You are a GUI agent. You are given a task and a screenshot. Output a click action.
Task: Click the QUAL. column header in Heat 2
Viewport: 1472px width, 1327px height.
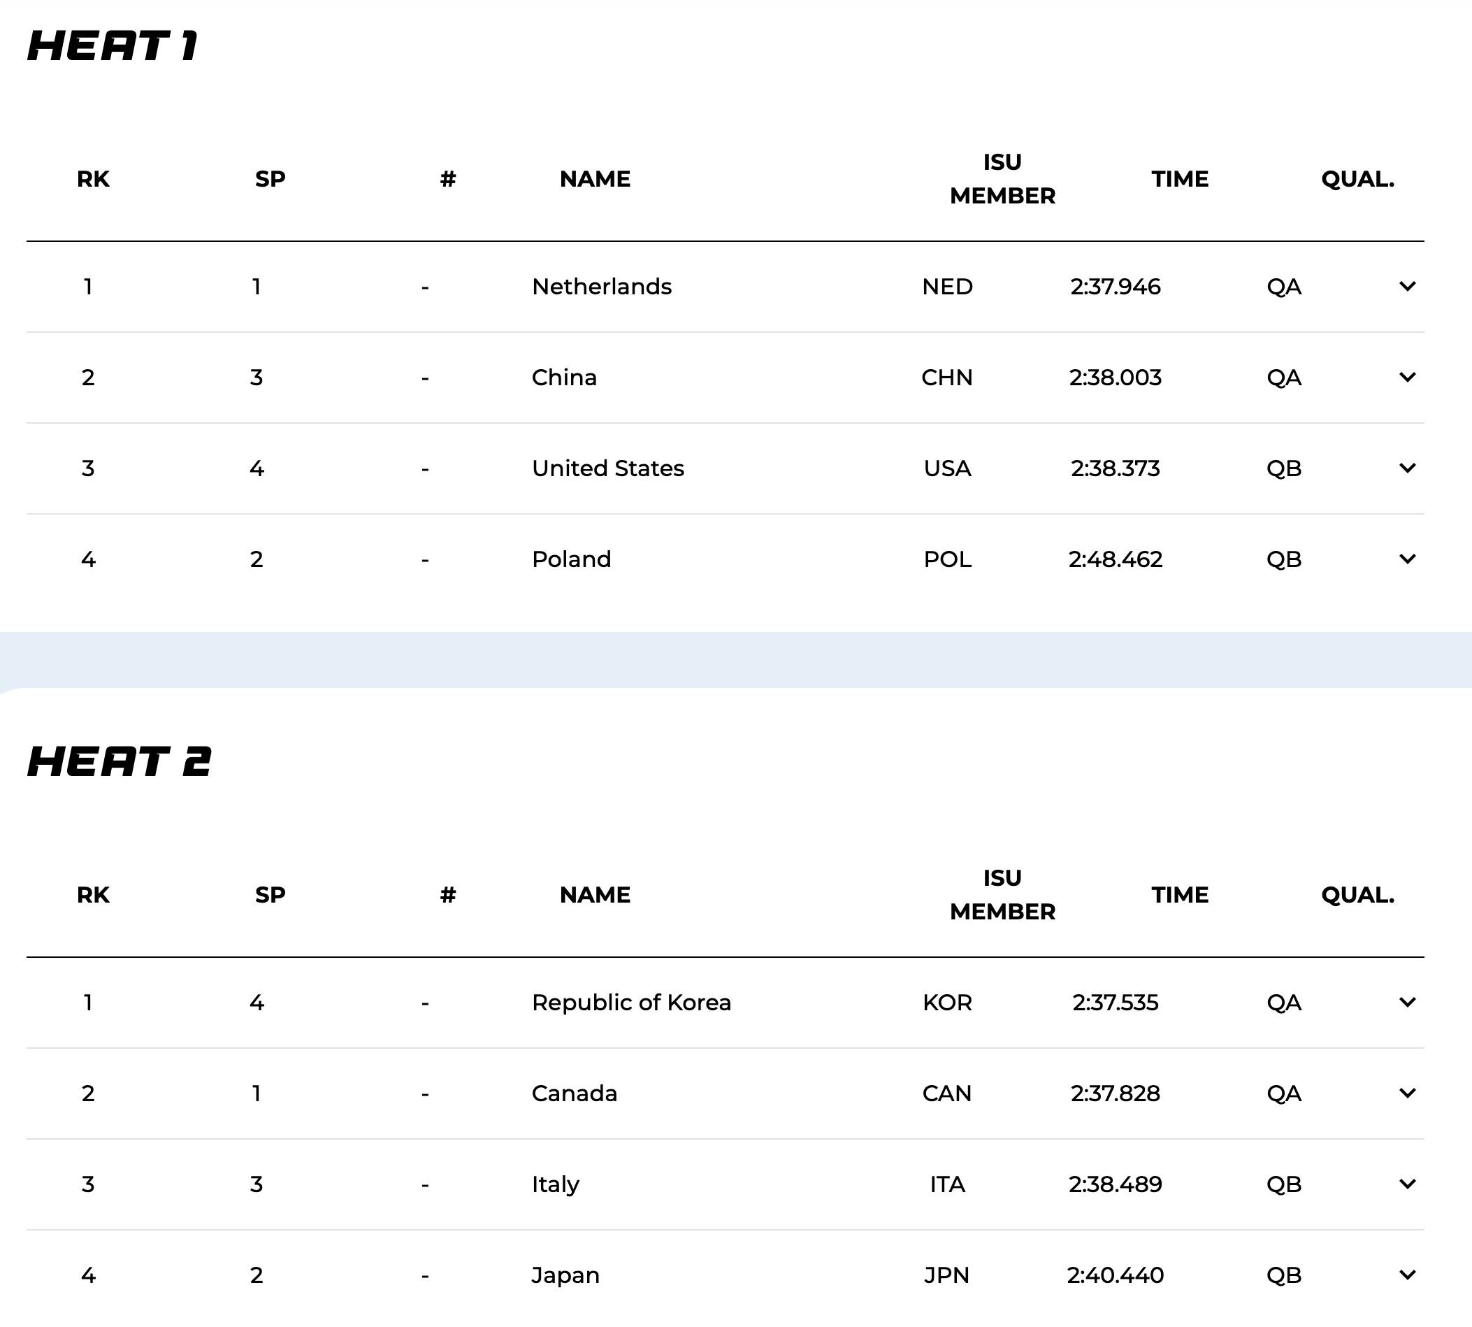[1357, 896]
